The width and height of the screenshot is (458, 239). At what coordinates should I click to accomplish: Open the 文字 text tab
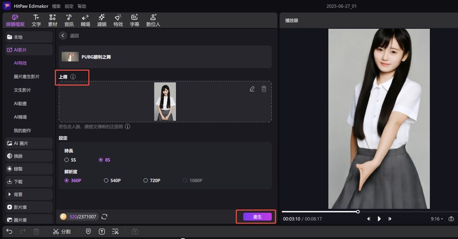pos(36,21)
